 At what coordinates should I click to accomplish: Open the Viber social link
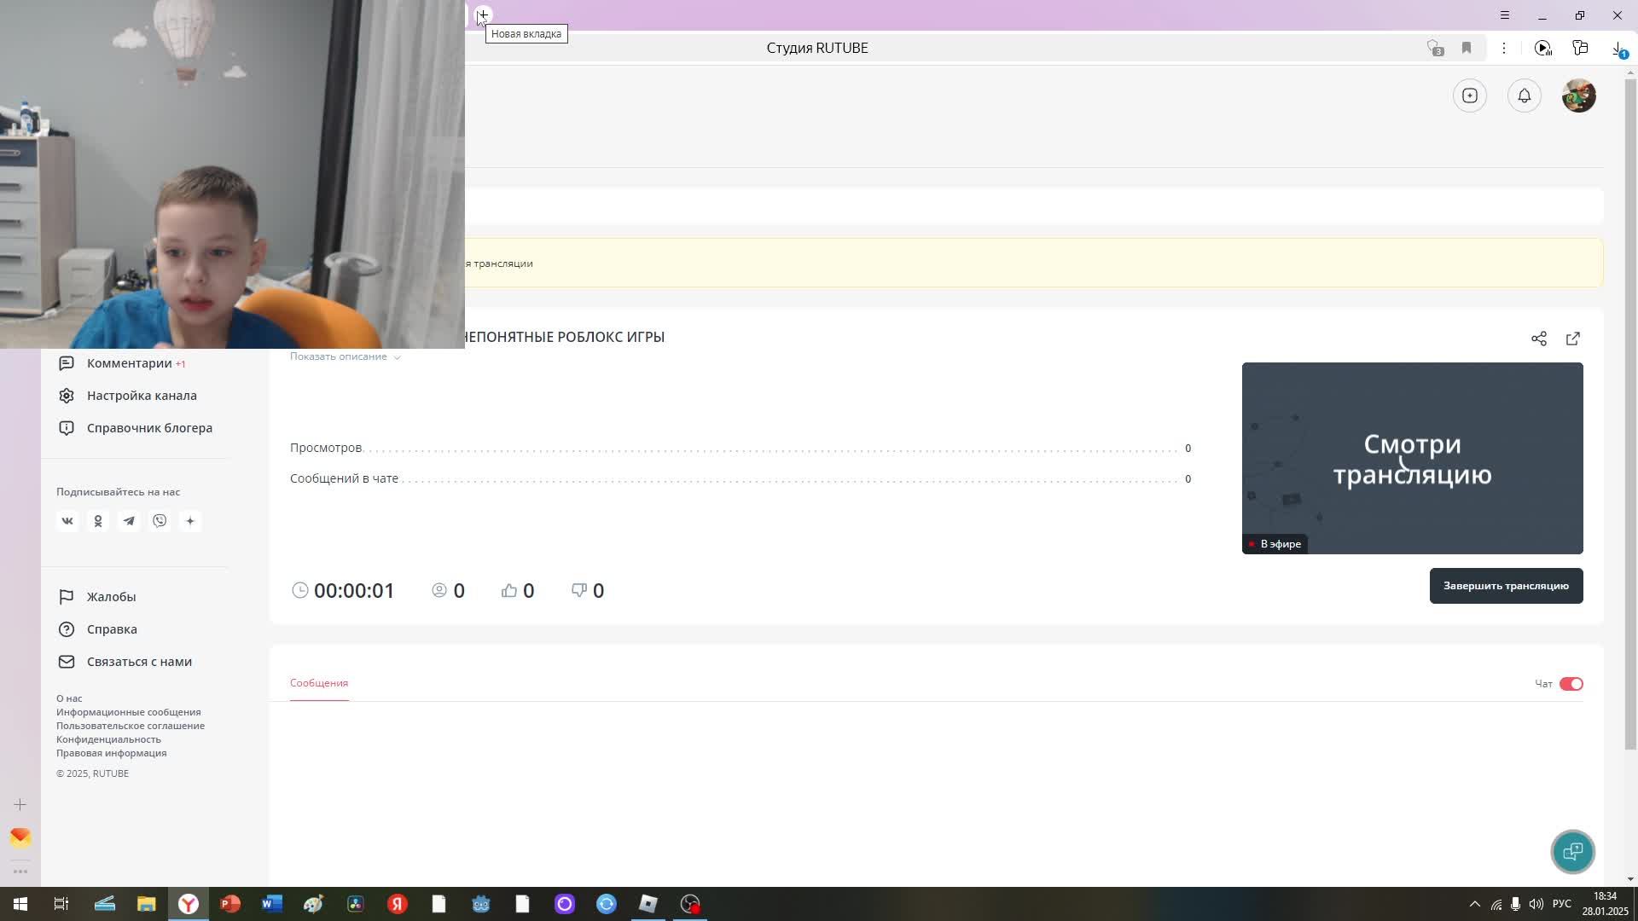point(160,521)
